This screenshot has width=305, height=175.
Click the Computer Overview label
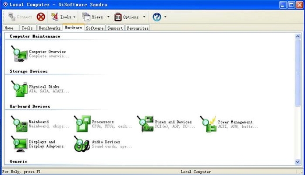(x=47, y=52)
